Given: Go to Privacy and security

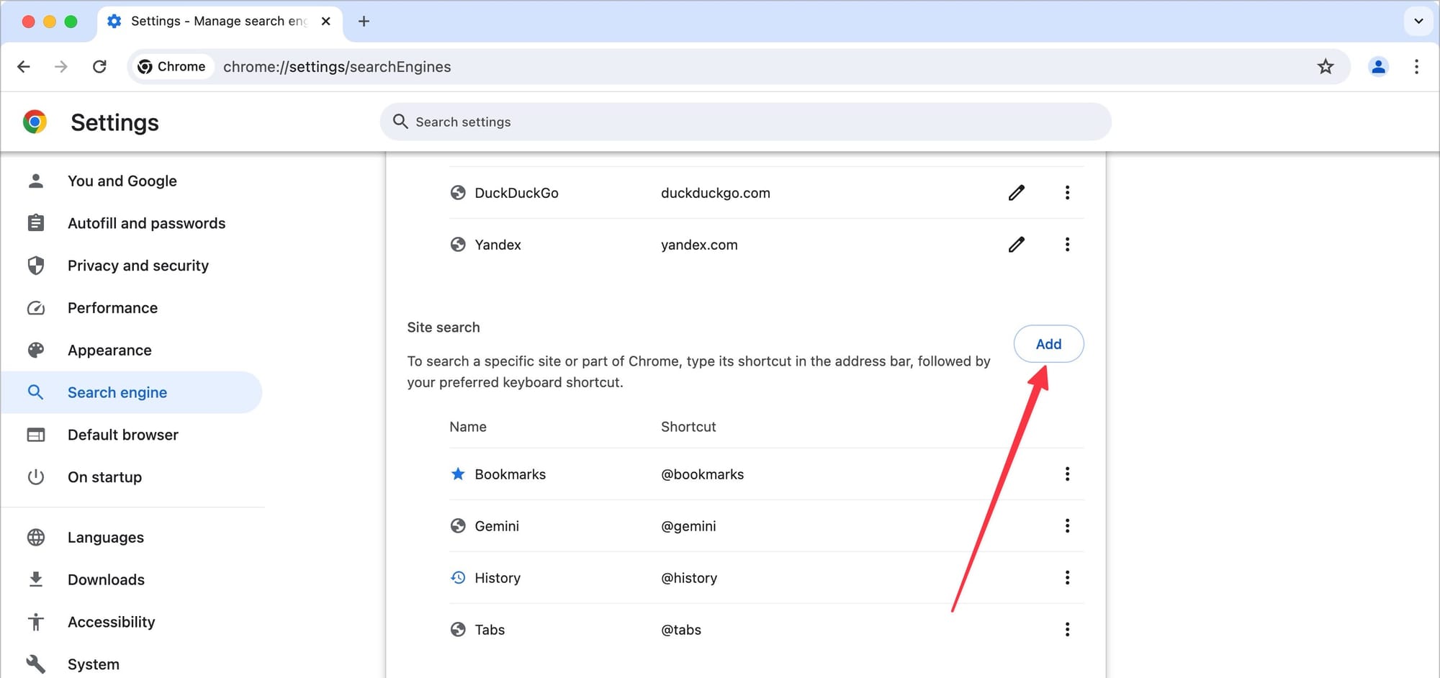Looking at the screenshot, I should point(132,266).
